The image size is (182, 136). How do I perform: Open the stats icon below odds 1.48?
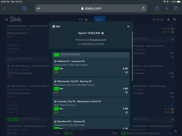point(172,77)
